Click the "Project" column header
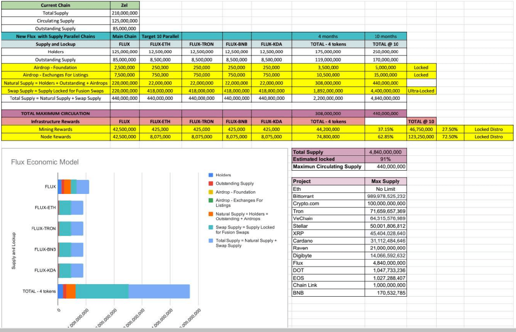Image resolution: width=516 pixels, height=332 pixels. pos(329,181)
